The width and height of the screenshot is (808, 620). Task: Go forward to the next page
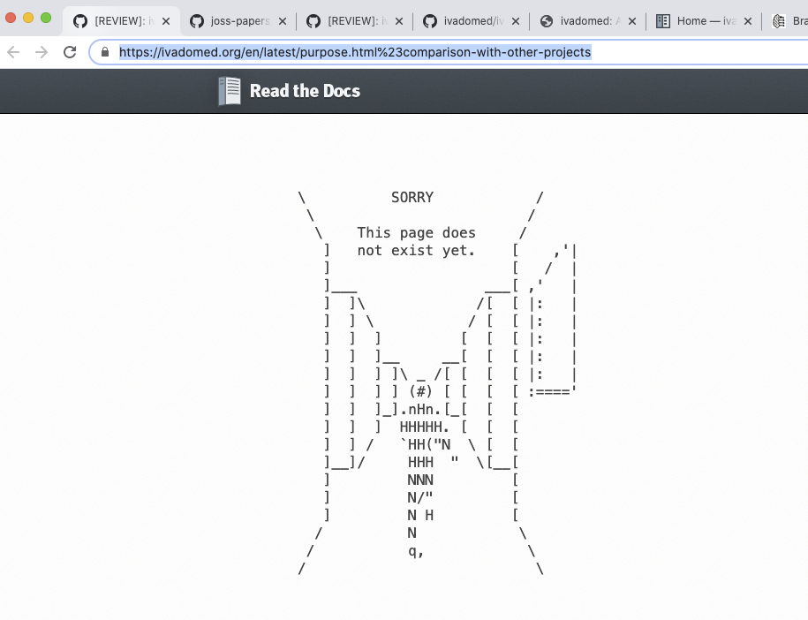pyautogui.click(x=42, y=52)
